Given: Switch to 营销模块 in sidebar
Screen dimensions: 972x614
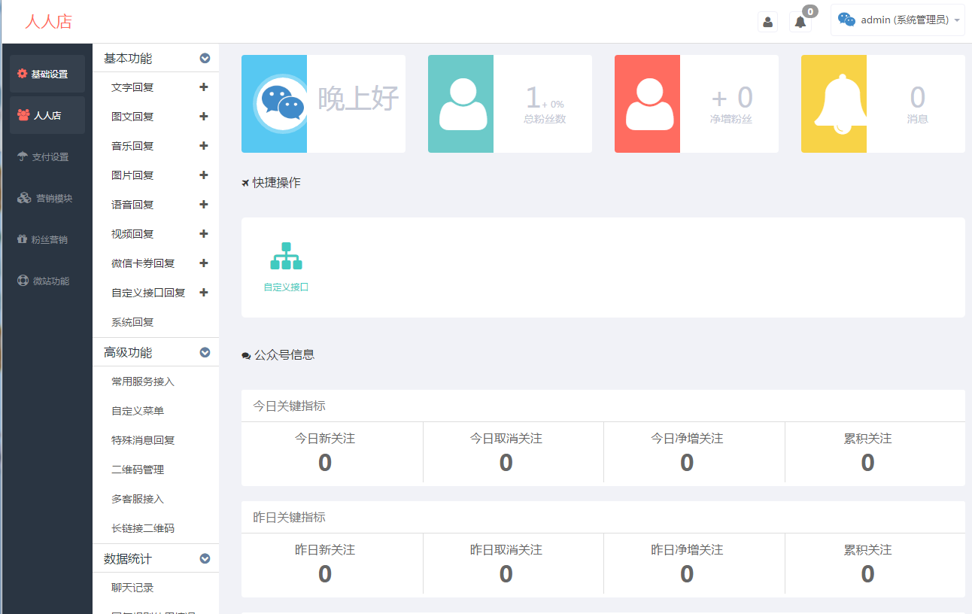Looking at the screenshot, I should point(47,199).
